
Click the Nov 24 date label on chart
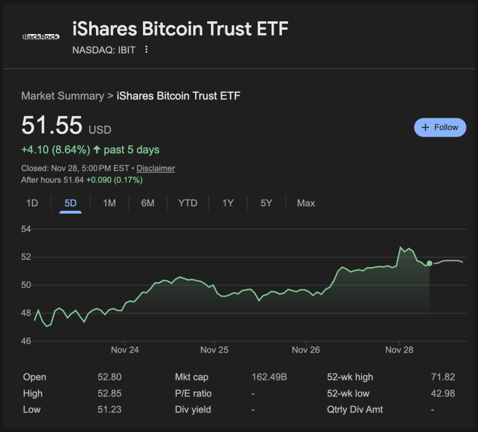pyautogui.click(x=125, y=350)
